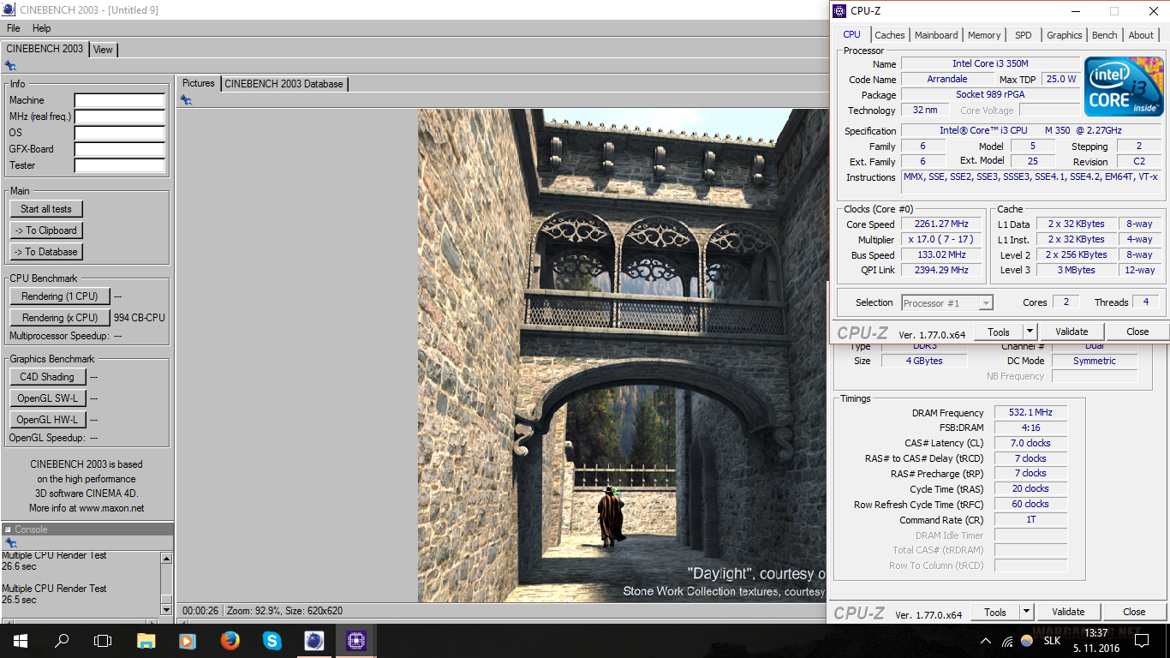This screenshot has height=658, width=1170.
Task: Open the Graphics tab in CPU-Z
Action: pos(1065,35)
